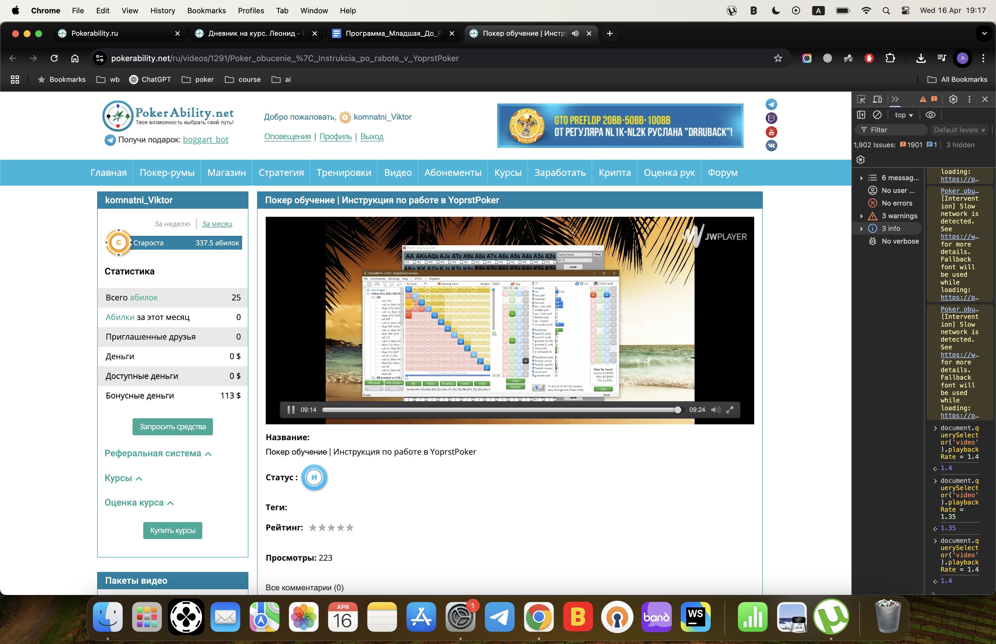Open the Профиль link
Image resolution: width=996 pixels, height=644 pixels.
pyautogui.click(x=336, y=137)
